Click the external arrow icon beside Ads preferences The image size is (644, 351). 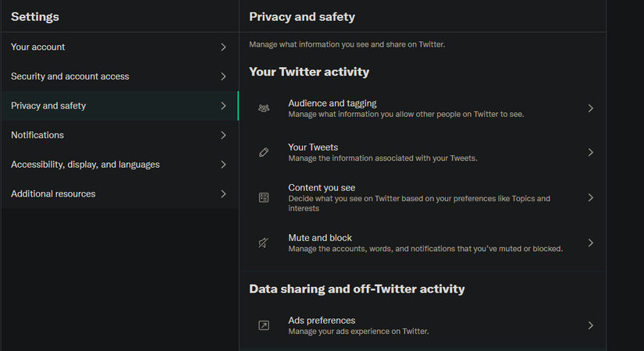click(264, 325)
